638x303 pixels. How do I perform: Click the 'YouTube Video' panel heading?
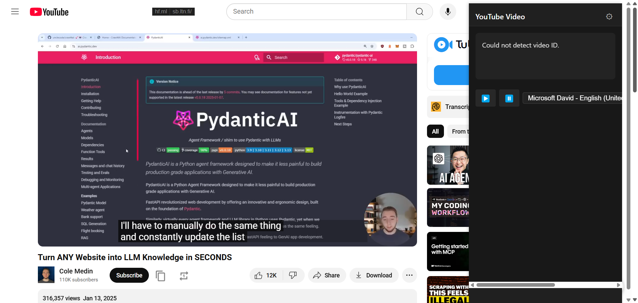point(500,17)
